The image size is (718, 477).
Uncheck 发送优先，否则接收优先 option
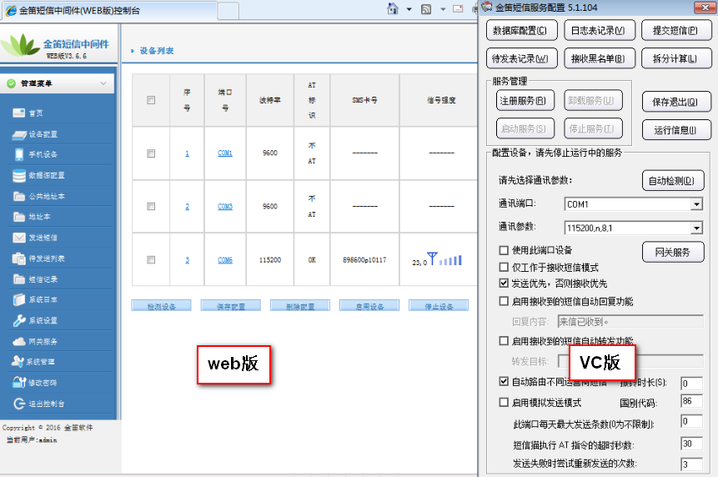[504, 284]
